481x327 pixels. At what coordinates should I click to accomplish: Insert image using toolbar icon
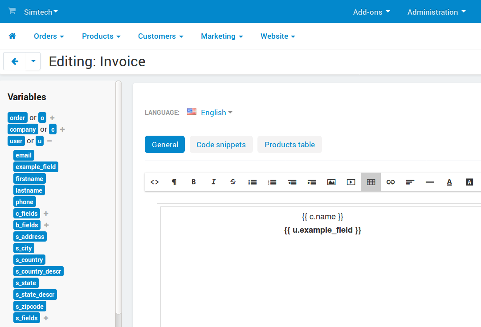pos(331,182)
